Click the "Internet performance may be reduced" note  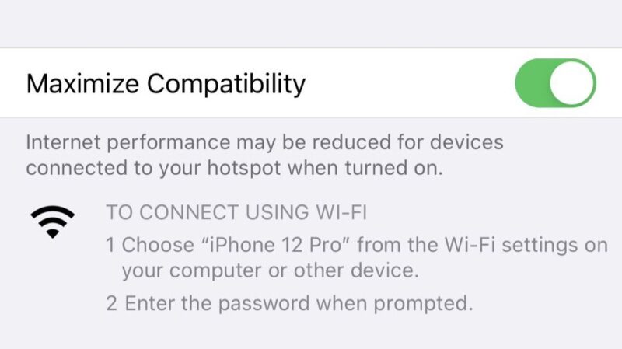pos(264,155)
